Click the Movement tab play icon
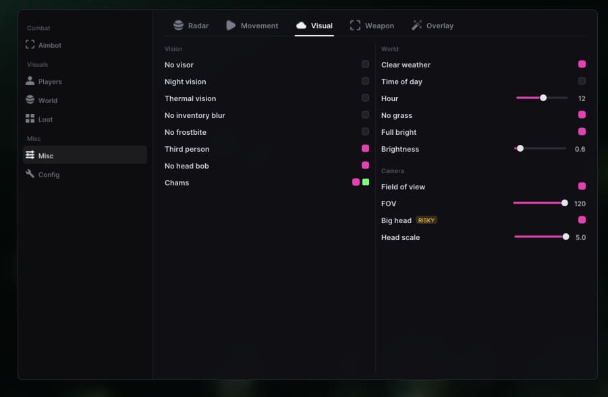Image resolution: width=608 pixels, height=397 pixels. click(x=231, y=25)
